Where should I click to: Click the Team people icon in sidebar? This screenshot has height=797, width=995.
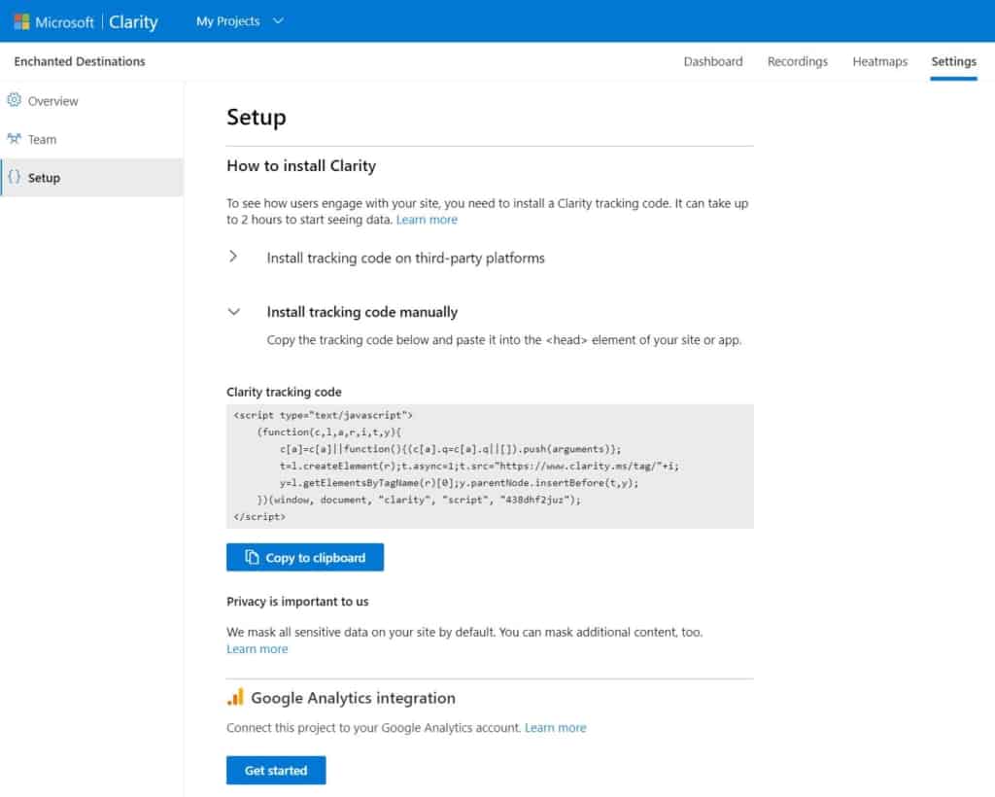point(14,139)
